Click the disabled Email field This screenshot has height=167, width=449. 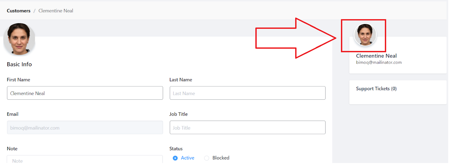coord(85,128)
